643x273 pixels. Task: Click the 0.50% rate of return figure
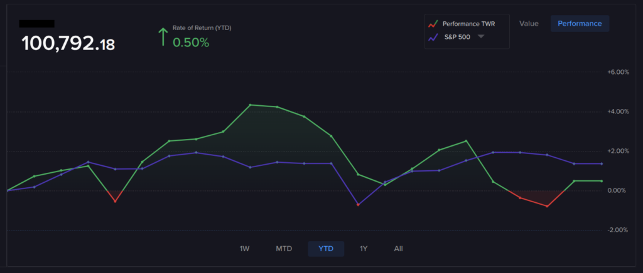tap(191, 43)
